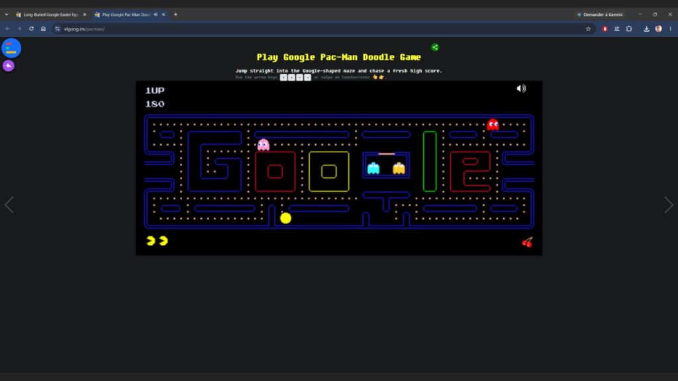Bookmark this page with the star icon
Screen dimensions: 678x381
[x=588, y=29]
